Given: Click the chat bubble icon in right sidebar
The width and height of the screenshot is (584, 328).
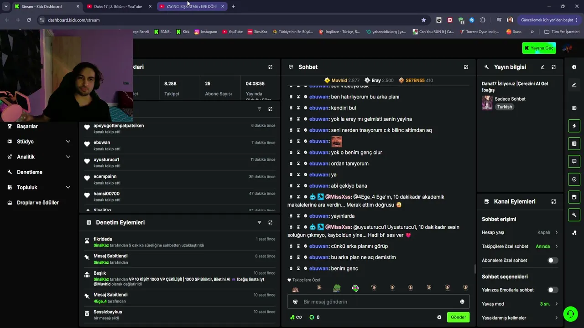Looking at the screenshot, I should pos(574,161).
